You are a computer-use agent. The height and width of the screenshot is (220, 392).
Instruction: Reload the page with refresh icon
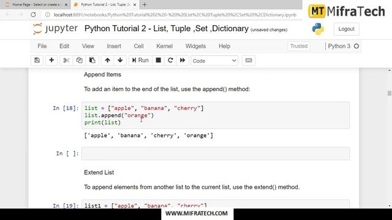click(x=33, y=15)
